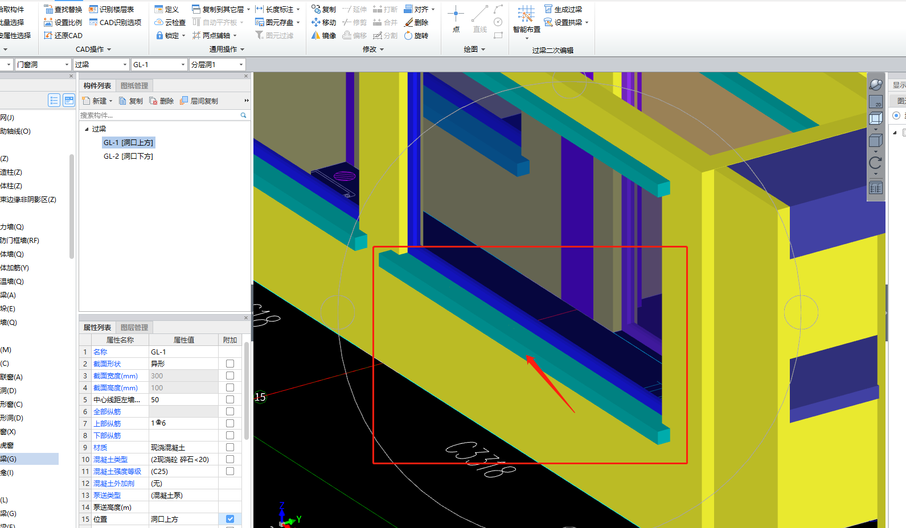Select the 移动 move tool

pyautogui.click(x=323, y=22)
